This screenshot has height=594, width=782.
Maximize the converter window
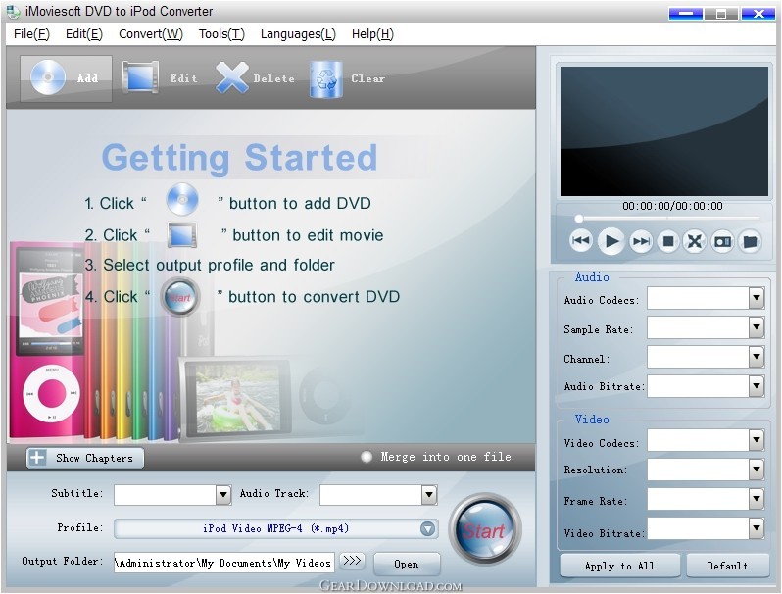[721, 13]
